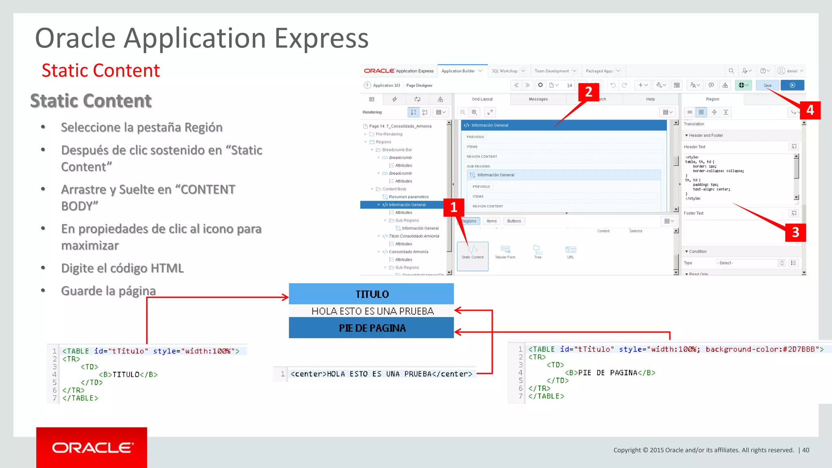Click inside the Footer Text field
Screen dimensions: 832x468
coord(741,232)
